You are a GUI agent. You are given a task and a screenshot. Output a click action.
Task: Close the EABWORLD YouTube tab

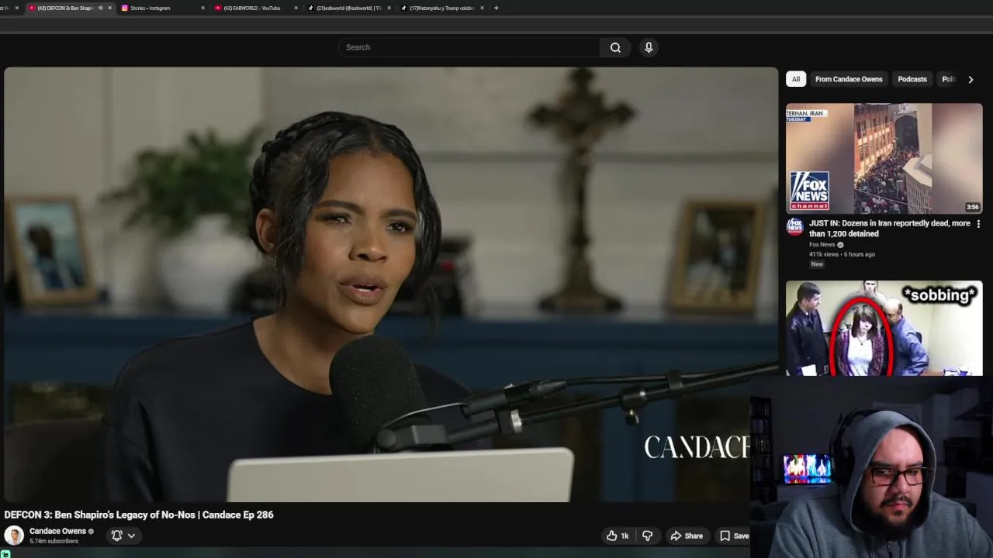(x=296, y=8)
